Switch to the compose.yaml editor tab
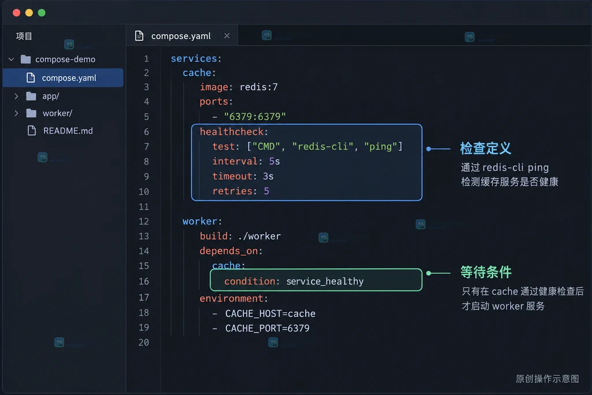Image resolution: width=592 pixels, height=395 pixels. click(182, 35)
